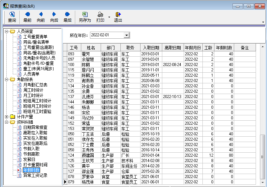The width and height of the screenshot is (267, 187).
Task: Click the 2022-02-01 date input field
Action: 107,35
